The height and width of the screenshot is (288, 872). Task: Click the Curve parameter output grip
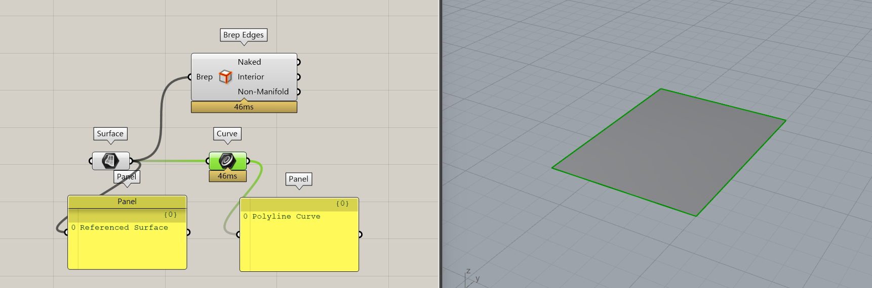point(248,161)
